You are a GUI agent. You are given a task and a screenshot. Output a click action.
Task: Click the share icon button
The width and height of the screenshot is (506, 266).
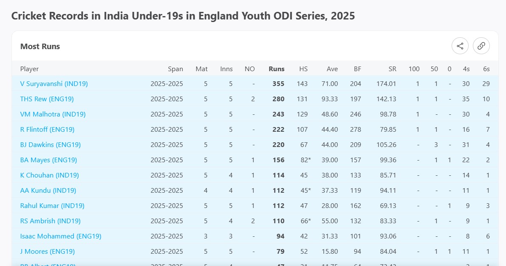pos(460,46)
